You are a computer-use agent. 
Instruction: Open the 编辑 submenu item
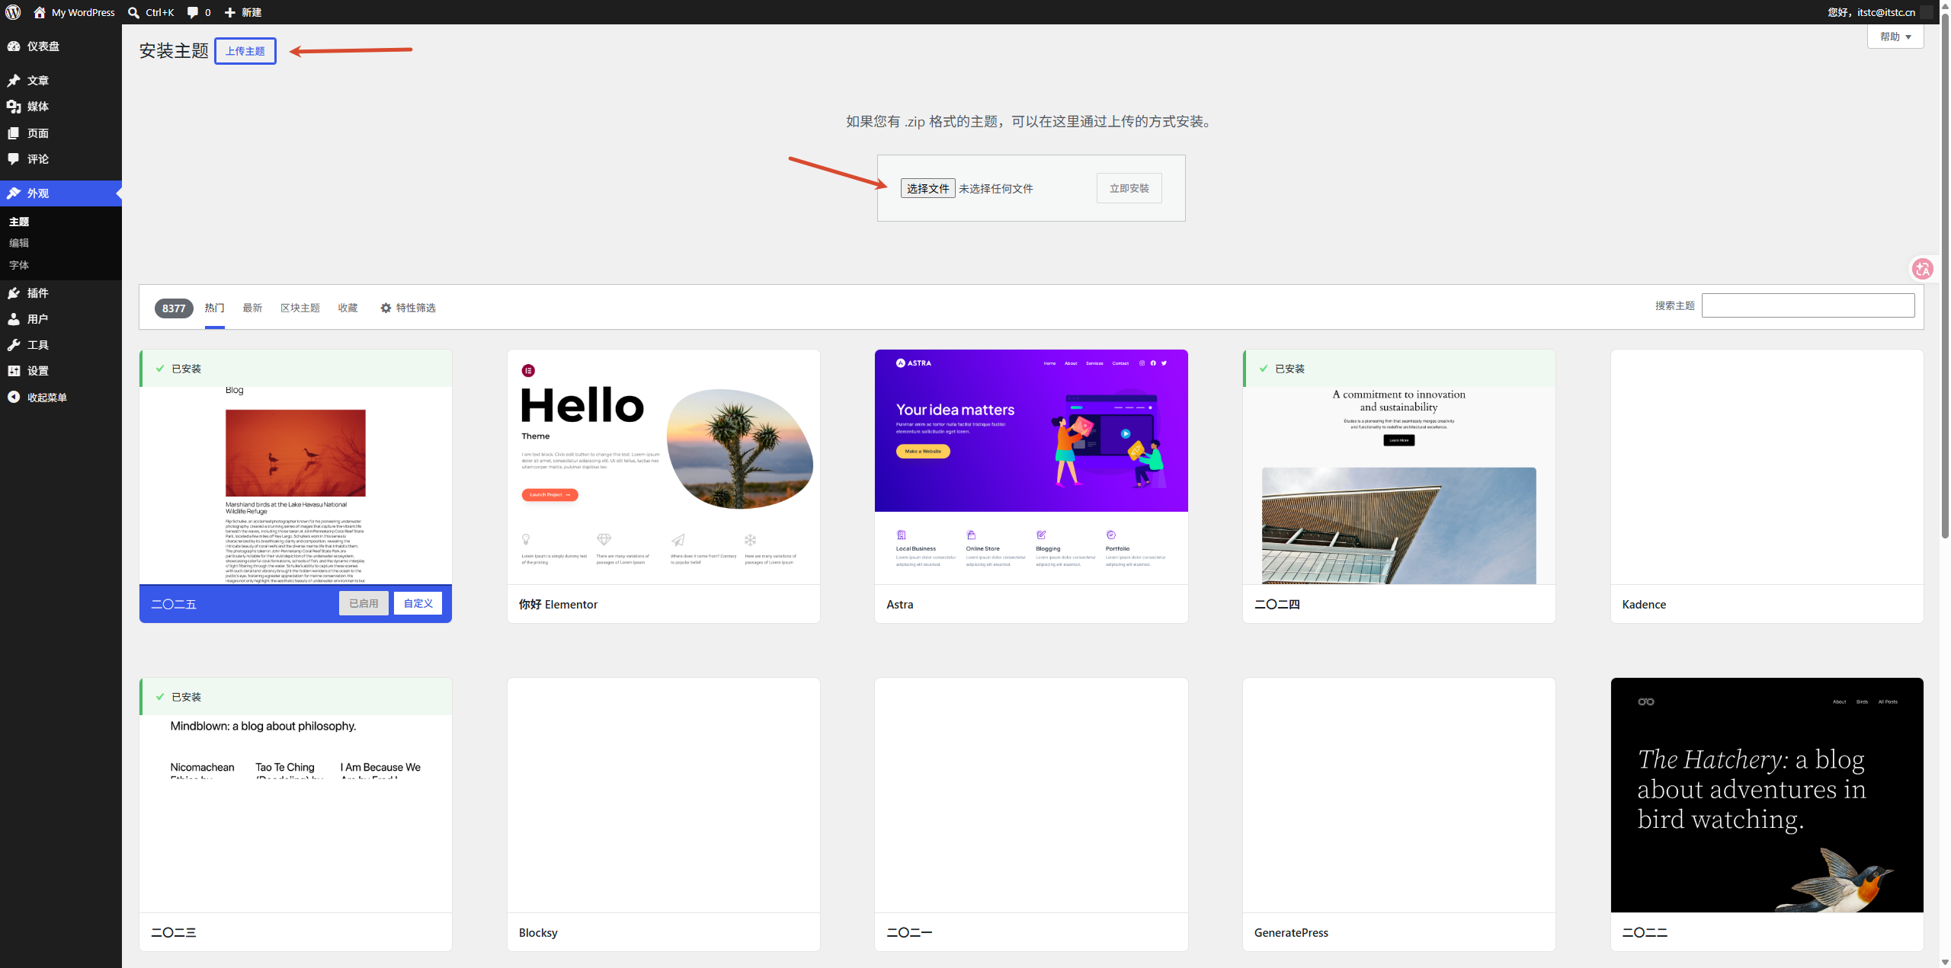click(19, 243)
